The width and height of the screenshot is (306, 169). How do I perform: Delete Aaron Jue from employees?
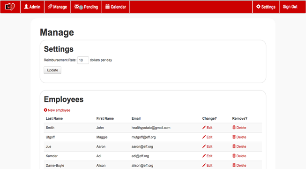pyautogui.click(x=239, y=146)
